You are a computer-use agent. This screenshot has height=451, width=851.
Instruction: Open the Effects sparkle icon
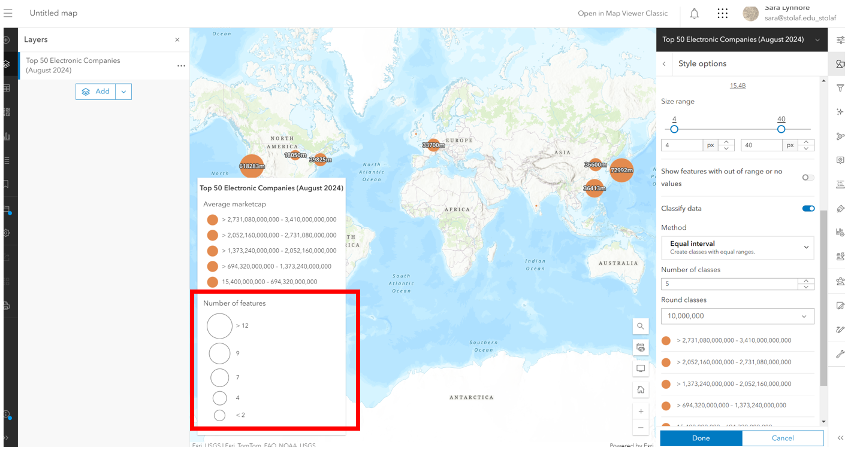(840, 111)
